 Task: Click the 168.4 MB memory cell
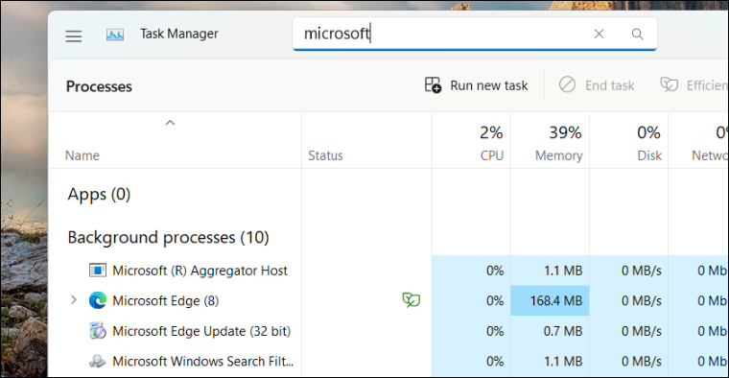click(550, 301)
